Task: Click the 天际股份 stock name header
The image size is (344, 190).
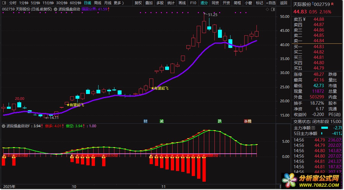Action: 302,4
